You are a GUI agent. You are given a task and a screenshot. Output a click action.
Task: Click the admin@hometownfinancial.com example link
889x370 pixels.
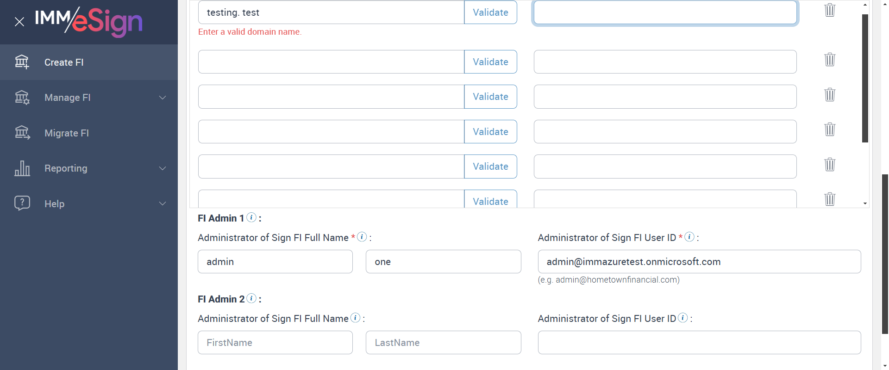[x=616, y=280]
